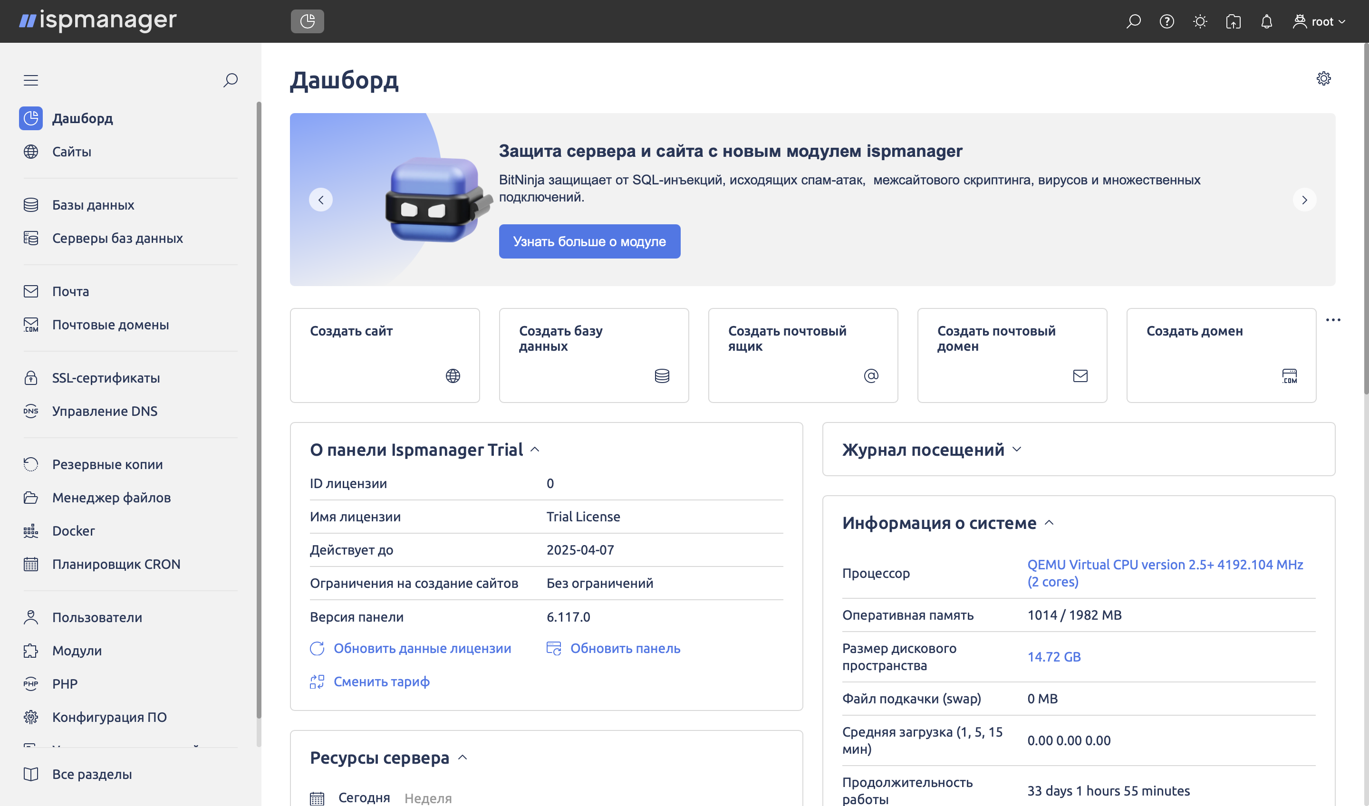Image resolution: width=1369 pixels, height=806 pixels.
Task: Open help via the question mark icon
Action: 1167,21
